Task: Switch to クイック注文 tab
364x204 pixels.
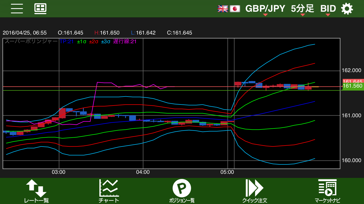Action: click(x=255, y=200)
